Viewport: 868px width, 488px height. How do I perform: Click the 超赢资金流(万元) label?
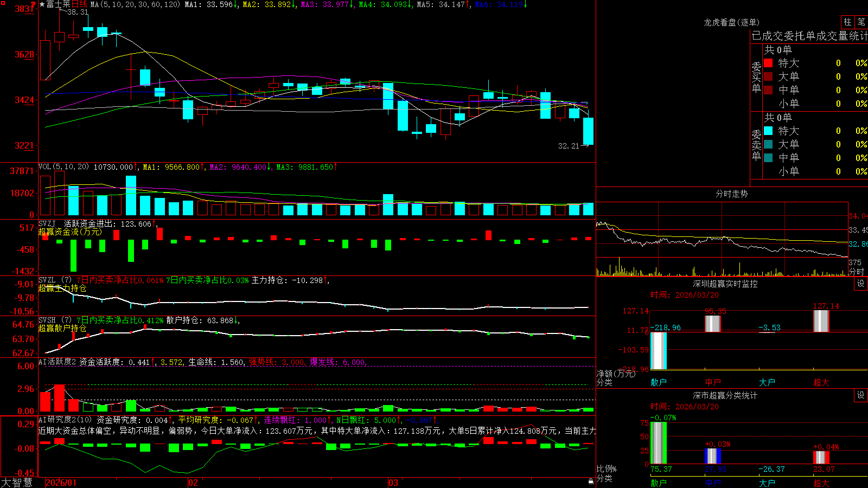(x=70, y=232)
